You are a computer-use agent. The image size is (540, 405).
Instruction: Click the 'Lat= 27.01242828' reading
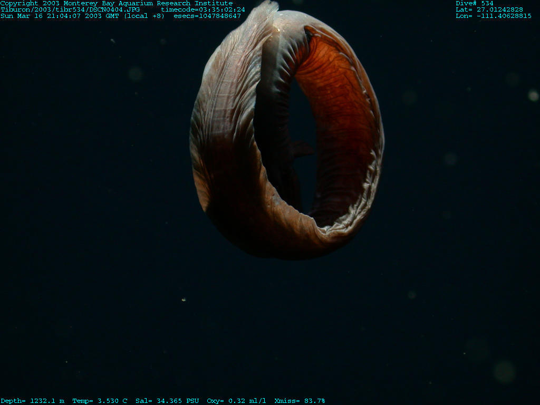click(x=489, y=9)
